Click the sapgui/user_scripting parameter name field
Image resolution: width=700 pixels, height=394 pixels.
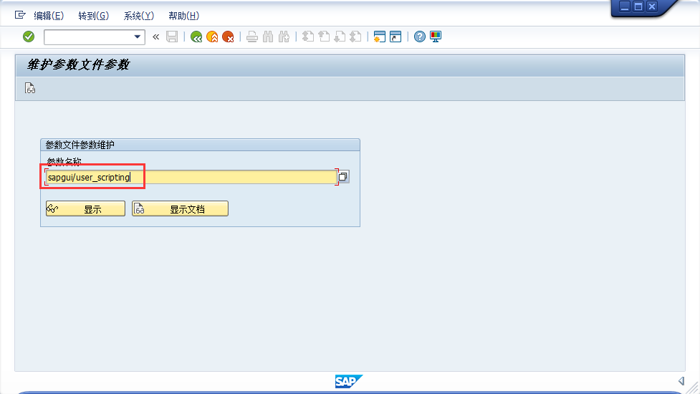(191, 177)
